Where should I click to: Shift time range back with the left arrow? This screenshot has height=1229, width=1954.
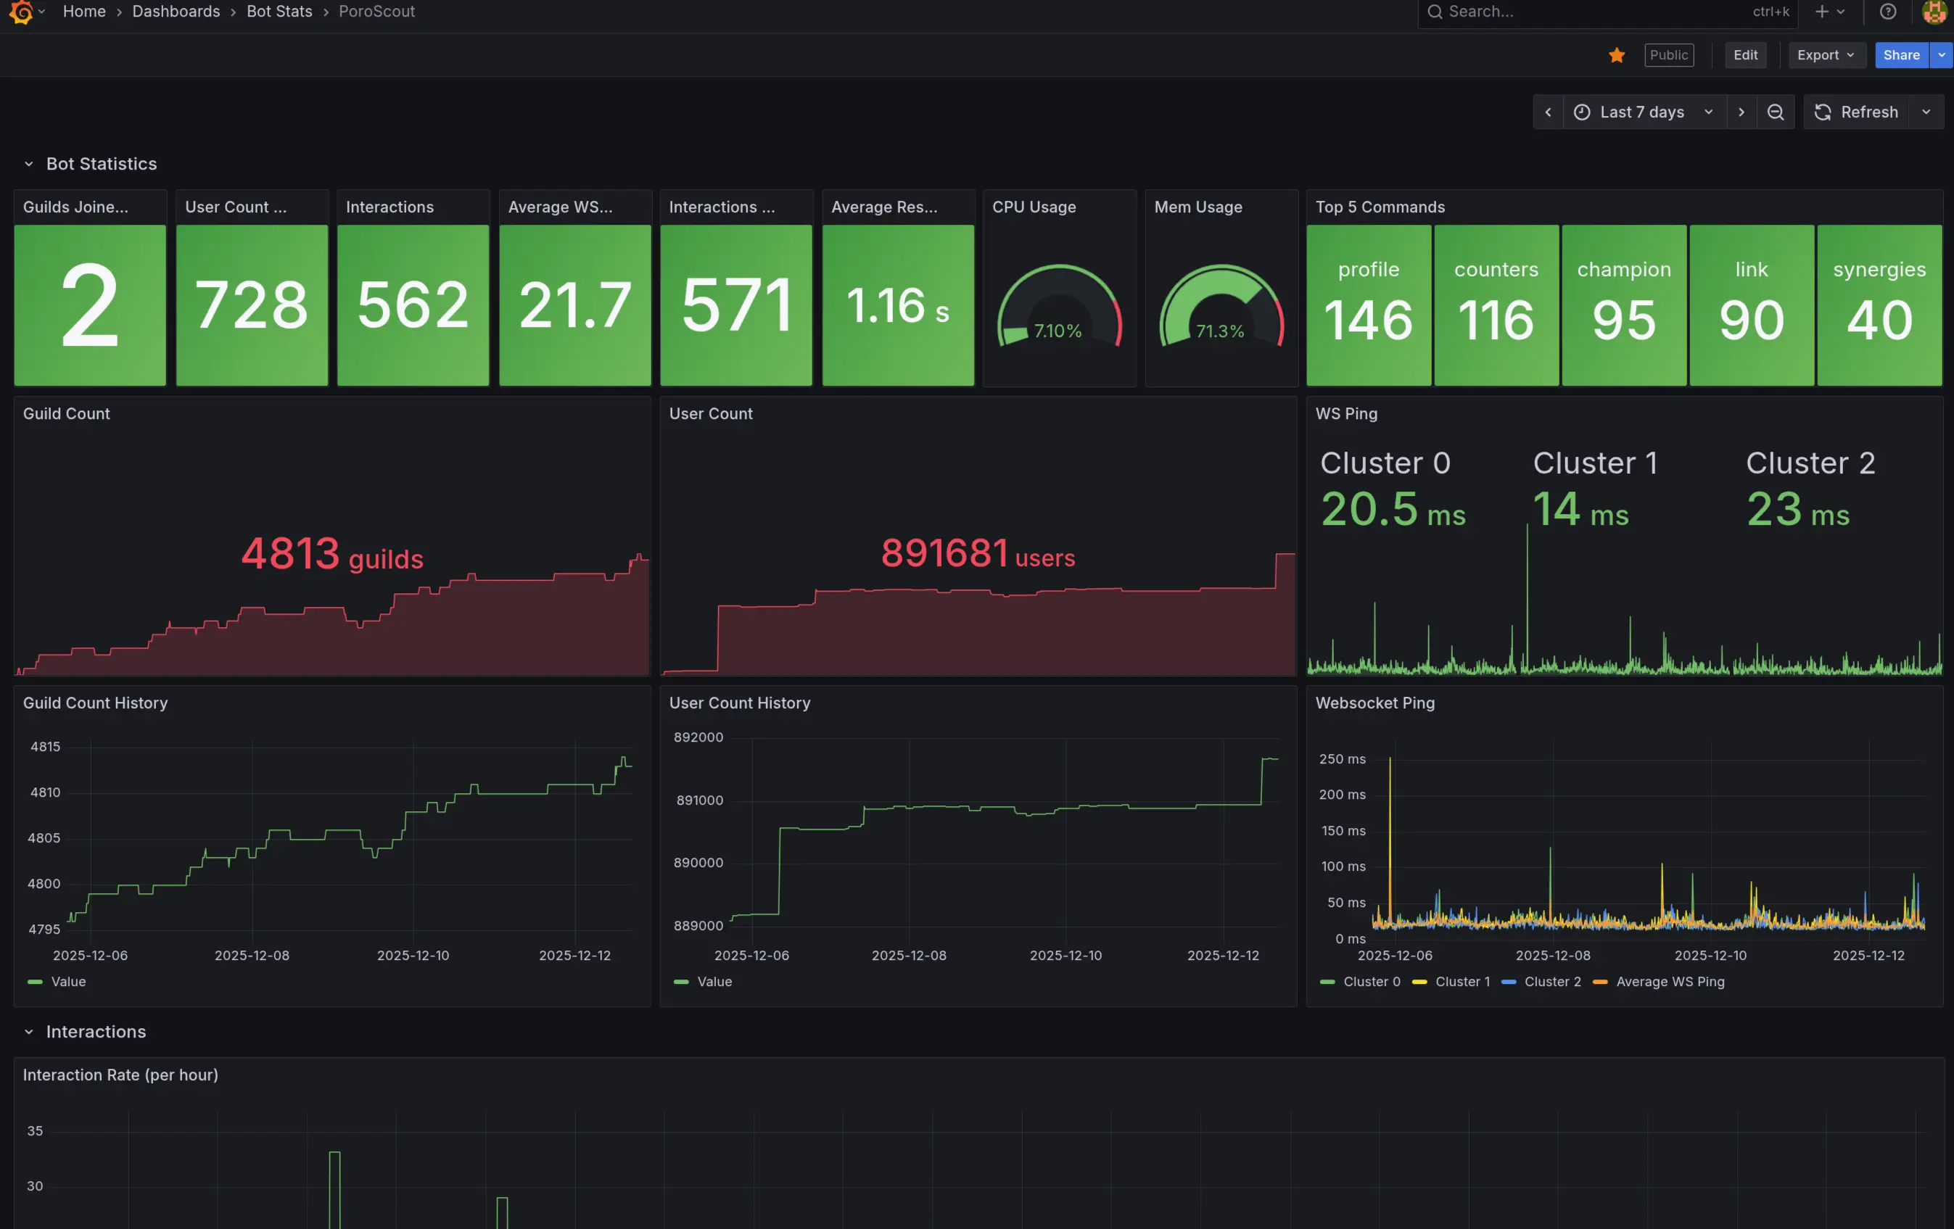(1549, 112)
